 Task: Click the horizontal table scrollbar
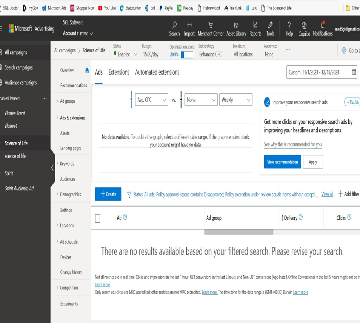click(239, 232)
